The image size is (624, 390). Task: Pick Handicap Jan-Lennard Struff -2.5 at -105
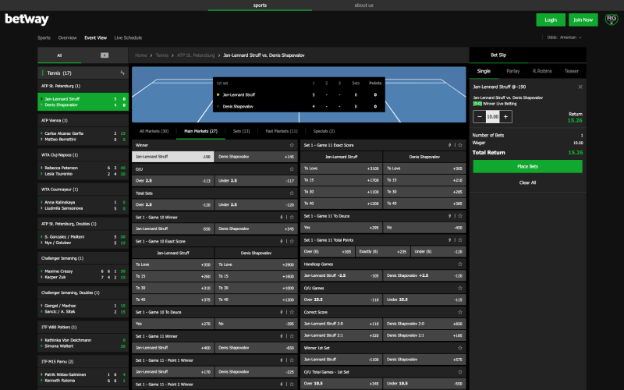pos(341,275)
